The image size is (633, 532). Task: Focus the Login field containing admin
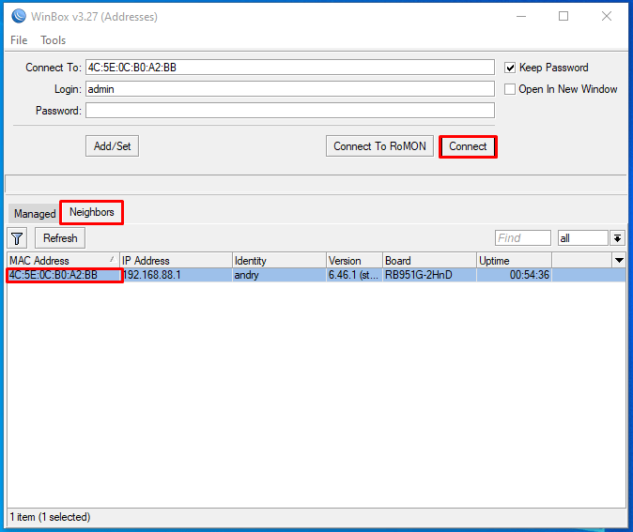(x=289, y=89)
